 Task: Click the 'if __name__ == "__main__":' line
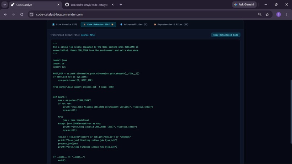tap(69, 157)
